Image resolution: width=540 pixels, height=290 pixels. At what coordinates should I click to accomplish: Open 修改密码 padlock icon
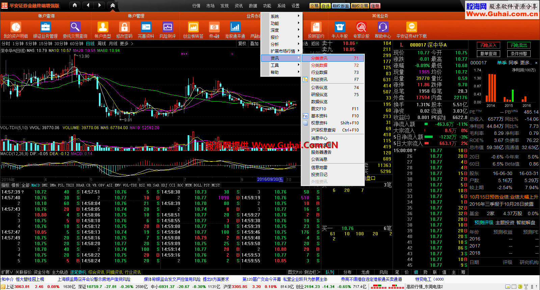(x=125, y=27)
